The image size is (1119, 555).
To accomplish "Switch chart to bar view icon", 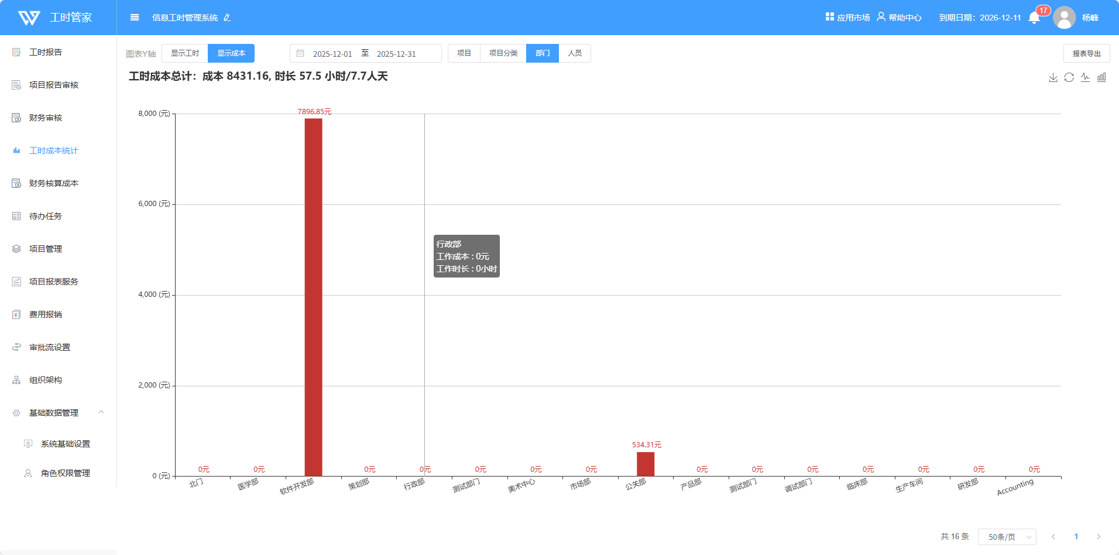I will pyautogui.click(x=1101, y=77).
